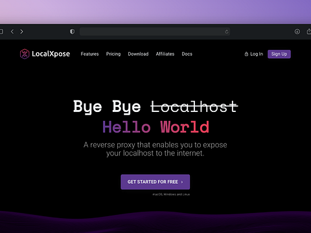Click the struck-through 'Localhost' text

pyautogui.click(x=194, y=107)
